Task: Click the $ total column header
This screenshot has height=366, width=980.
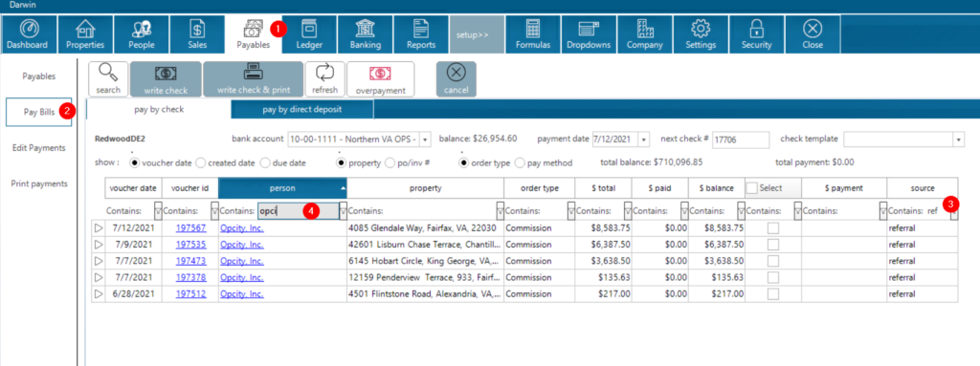Action: [x=603, y=188]
